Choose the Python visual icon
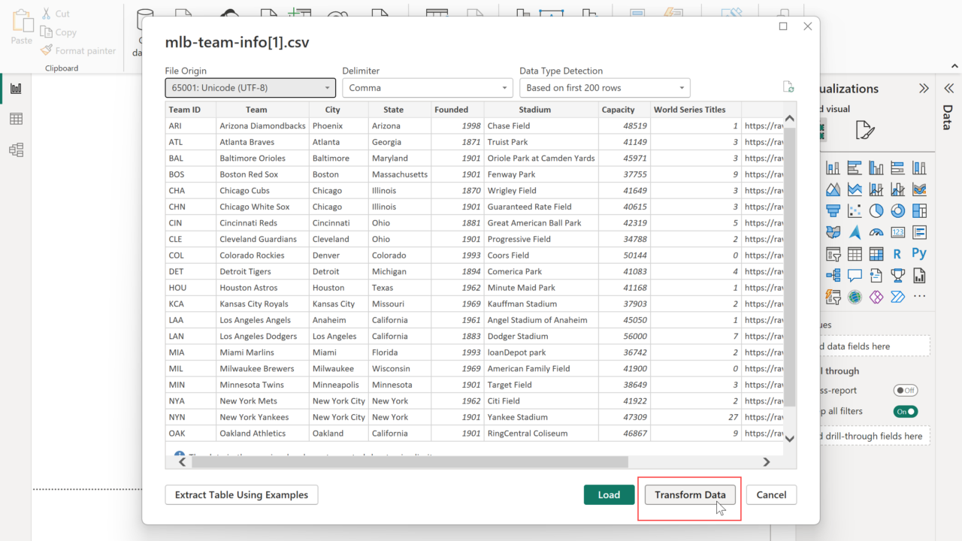 (x=919, y=254)
